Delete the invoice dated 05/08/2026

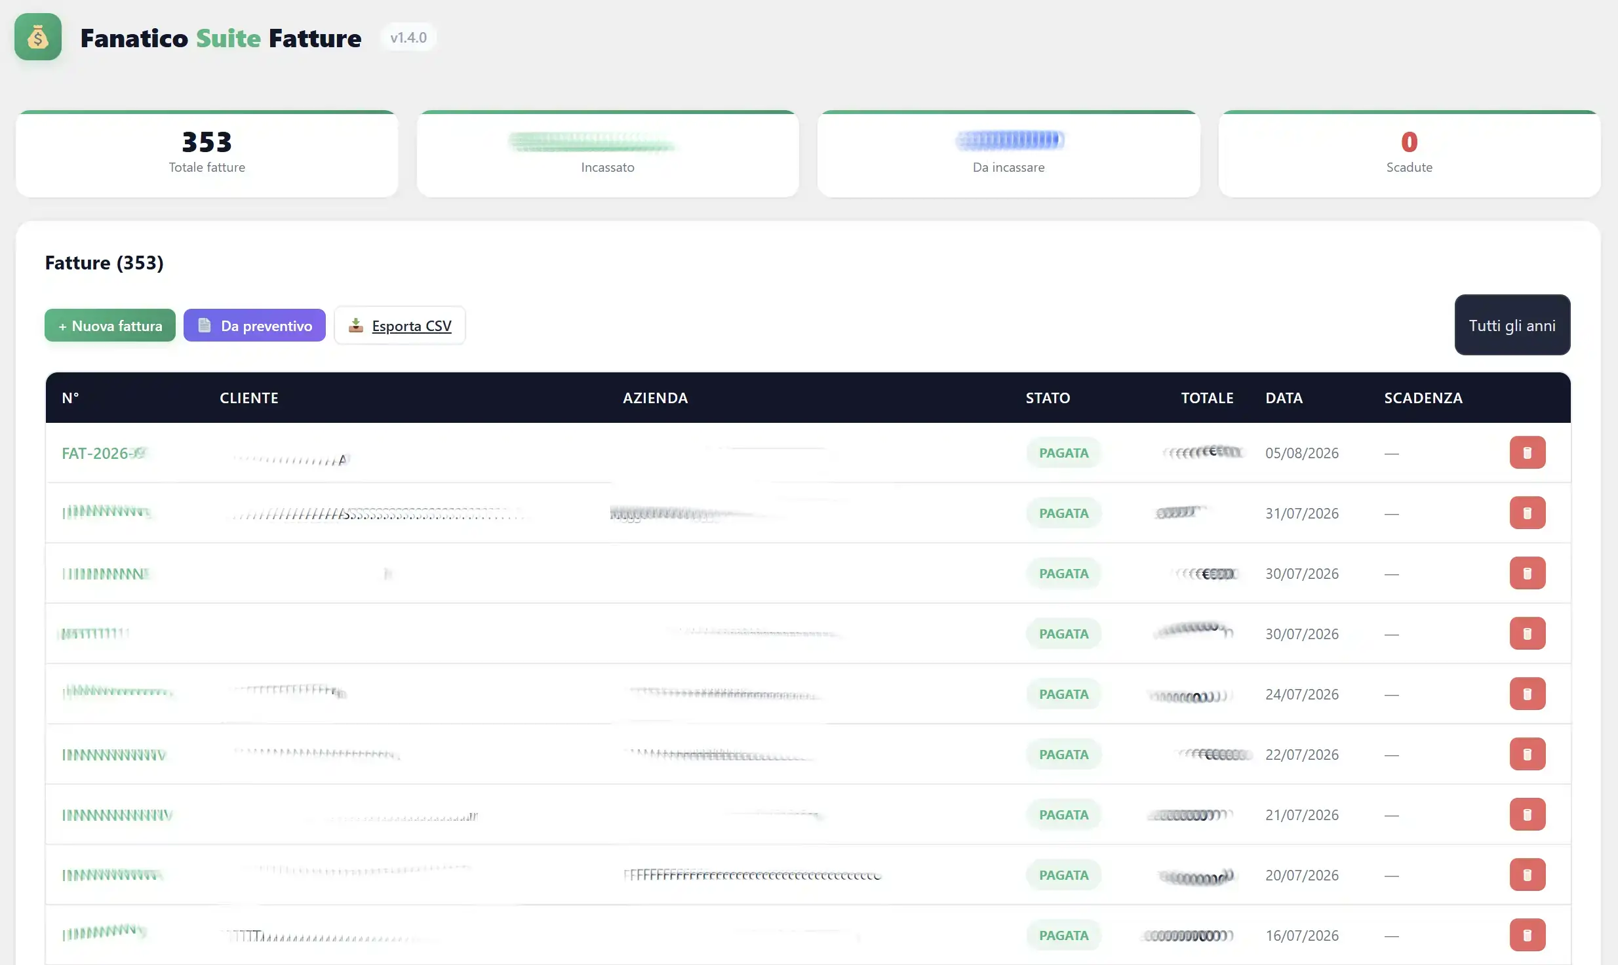point(1528,453)
